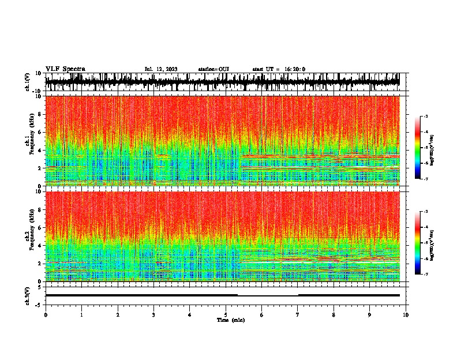This screenshot has height=353, width=457.
Task: Click the "-7" tick on ch.1 color bar
Action: click(x=426, y=179)
